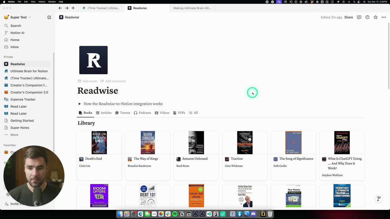Favorite this page with the star

click(376, 17)
